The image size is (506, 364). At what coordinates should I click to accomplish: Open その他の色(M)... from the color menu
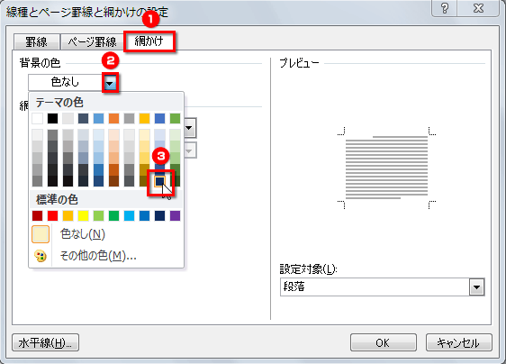[x=98, y=256]
